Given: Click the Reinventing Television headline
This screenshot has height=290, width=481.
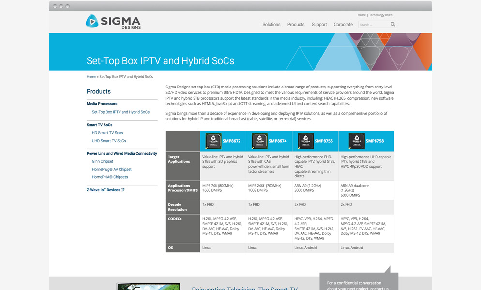Looking at the screenshot, I should [244, 288].
